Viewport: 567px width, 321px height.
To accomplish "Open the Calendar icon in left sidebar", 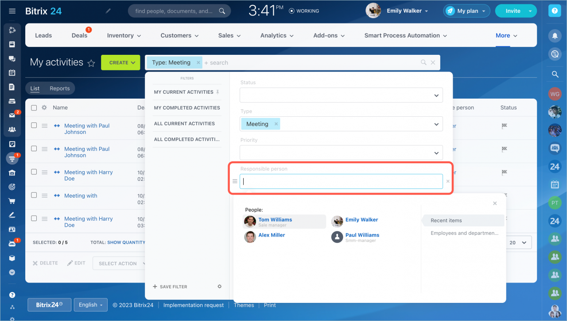I will click(x=12, y=73).
